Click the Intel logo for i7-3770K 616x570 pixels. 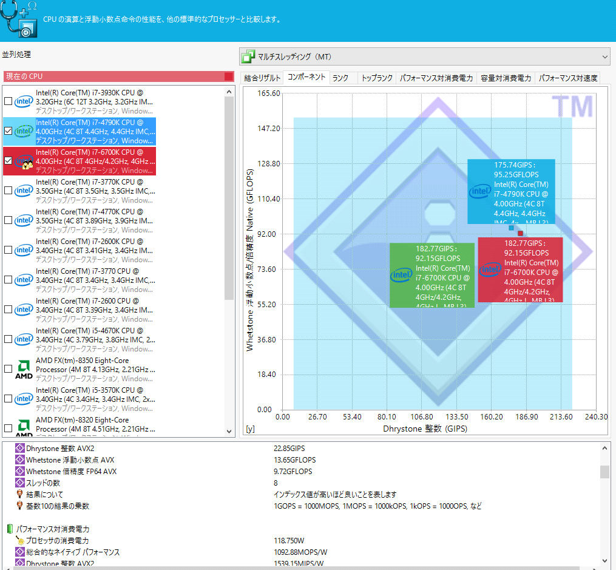click(x=24, y=191)
